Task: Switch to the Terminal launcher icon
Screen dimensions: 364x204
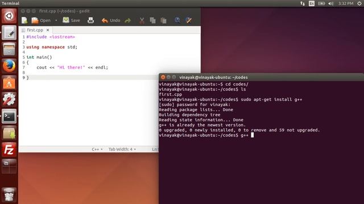Action: pos(9,116)
